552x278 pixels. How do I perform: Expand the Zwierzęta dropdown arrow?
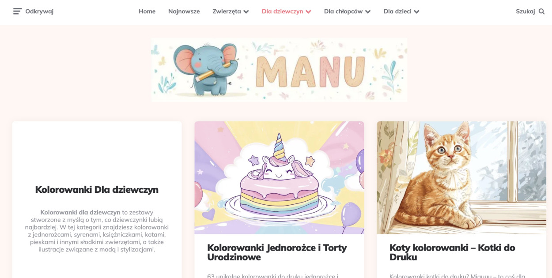click(x=246, y=12)
